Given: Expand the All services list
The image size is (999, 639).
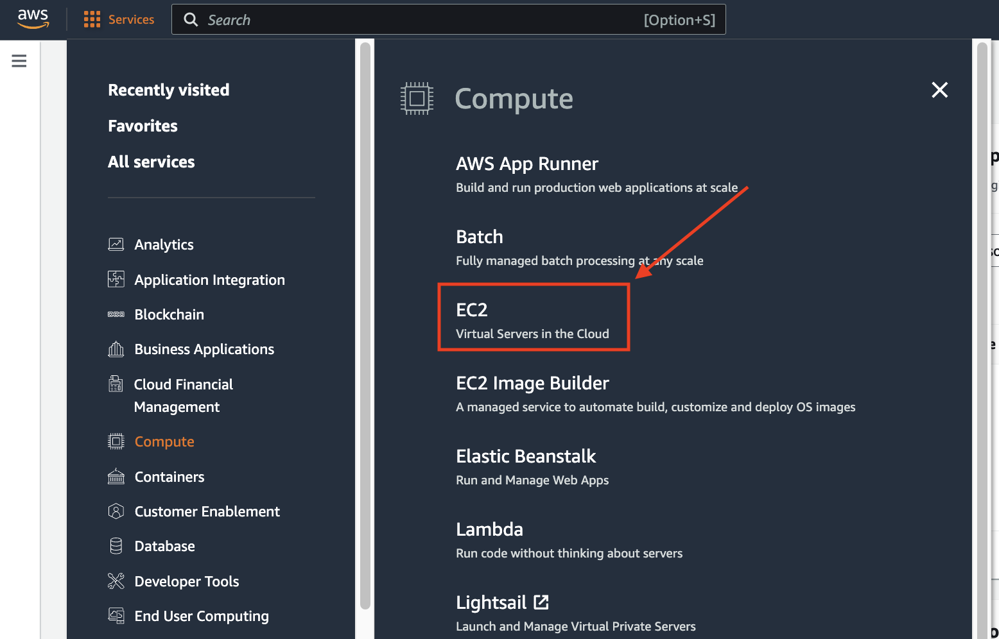Looking at the screenshot, I should point(151,162).
